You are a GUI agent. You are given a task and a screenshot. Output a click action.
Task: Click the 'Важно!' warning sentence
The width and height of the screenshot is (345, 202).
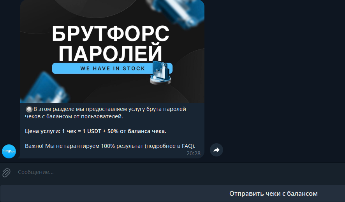110,146
